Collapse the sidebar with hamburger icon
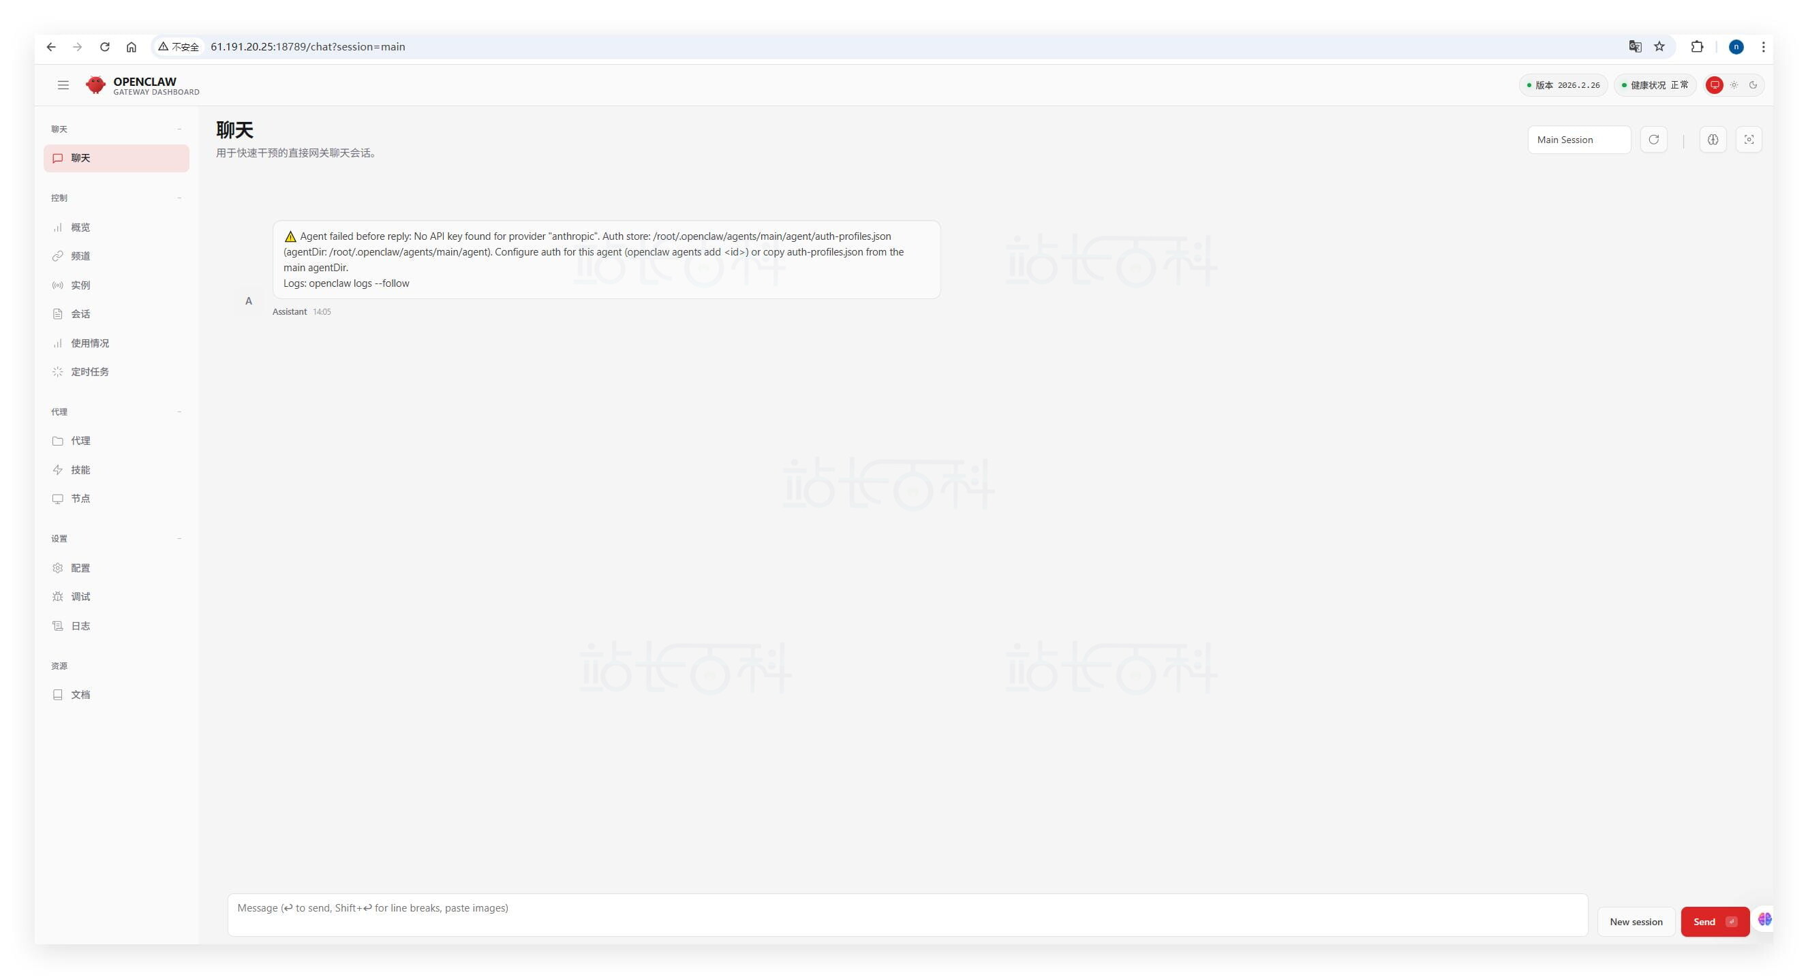This screenshot has height=979, width=1808. 63,85
